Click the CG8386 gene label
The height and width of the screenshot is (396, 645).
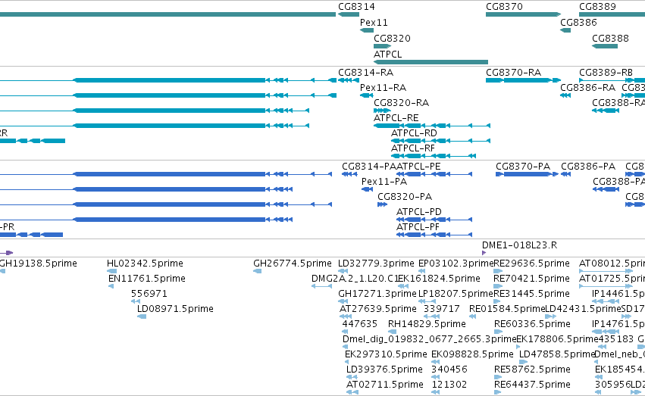pos(578,23)
